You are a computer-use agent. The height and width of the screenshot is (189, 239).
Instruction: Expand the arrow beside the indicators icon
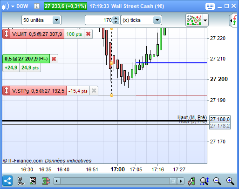pos(205,20)
